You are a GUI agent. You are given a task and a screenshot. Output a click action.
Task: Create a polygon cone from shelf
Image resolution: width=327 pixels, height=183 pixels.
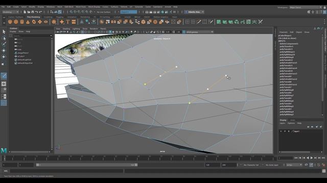[x=28, y=22]
